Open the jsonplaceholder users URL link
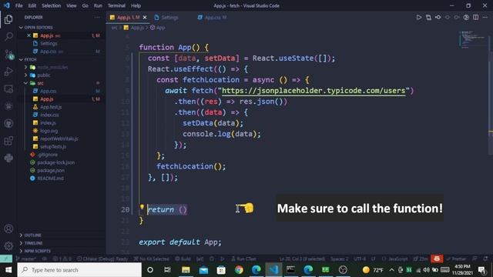Viewport: 493px width, 277px height. [314, 91]
